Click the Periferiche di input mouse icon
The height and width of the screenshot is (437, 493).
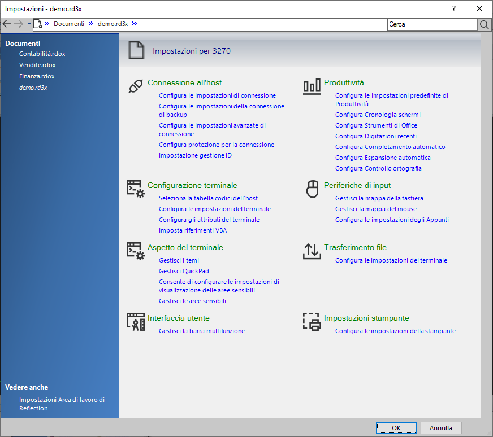tap(312, 189)
